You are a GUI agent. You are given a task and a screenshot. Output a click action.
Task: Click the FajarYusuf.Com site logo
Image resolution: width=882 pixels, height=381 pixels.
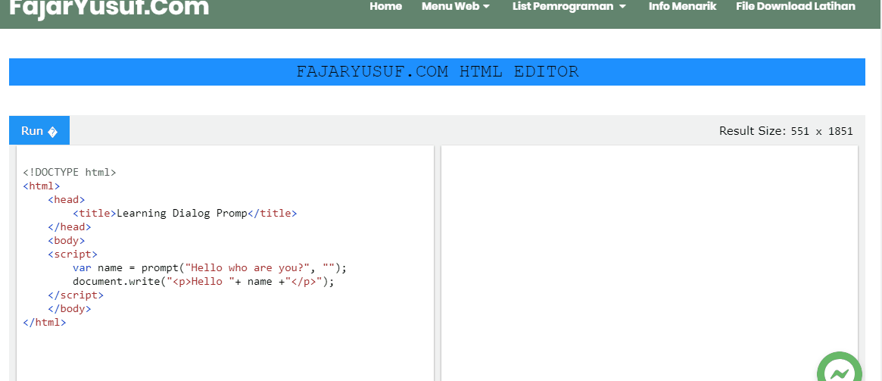coord(109,8)
